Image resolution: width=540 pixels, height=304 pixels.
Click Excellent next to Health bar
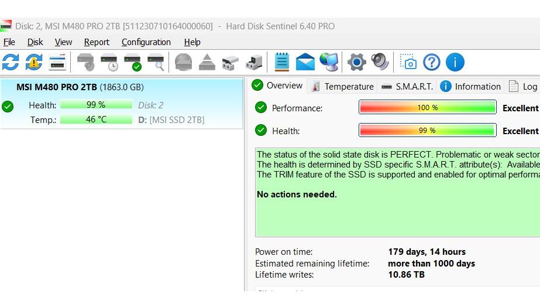[x=520, y=131]
